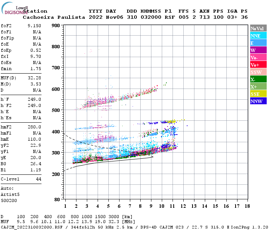Click the B0 value 26.4
The width and height of the screenshot is (269, 230).
point(36,164)
